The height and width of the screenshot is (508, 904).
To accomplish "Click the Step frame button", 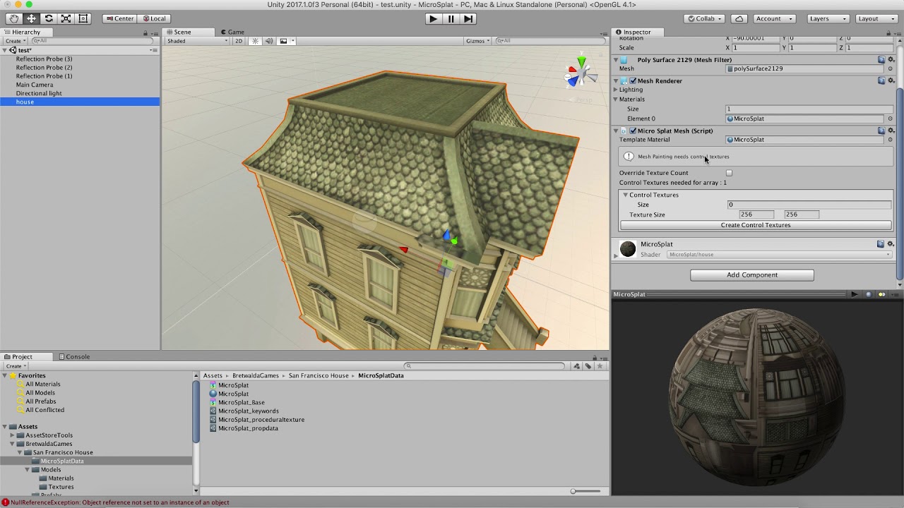I will click(468, 19).
